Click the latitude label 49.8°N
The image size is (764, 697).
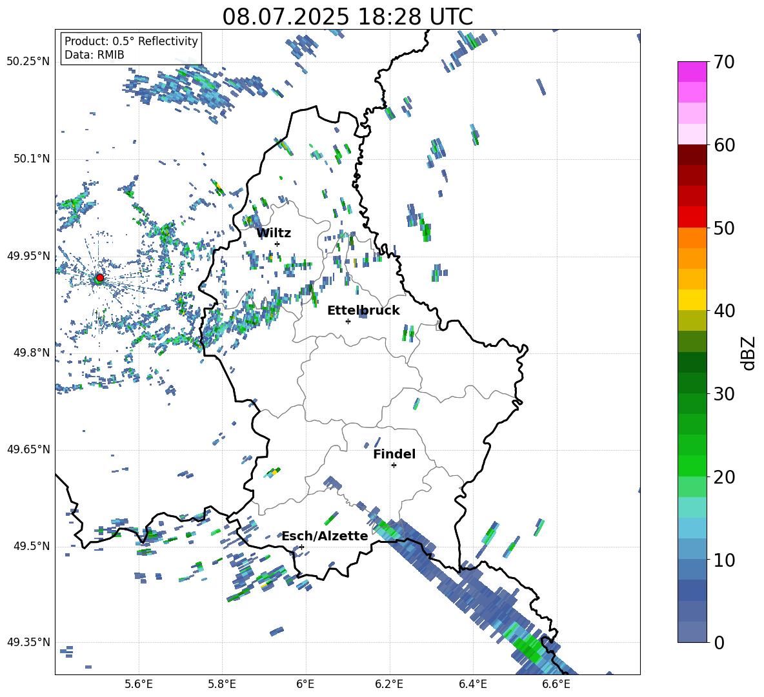coord(32,353)
